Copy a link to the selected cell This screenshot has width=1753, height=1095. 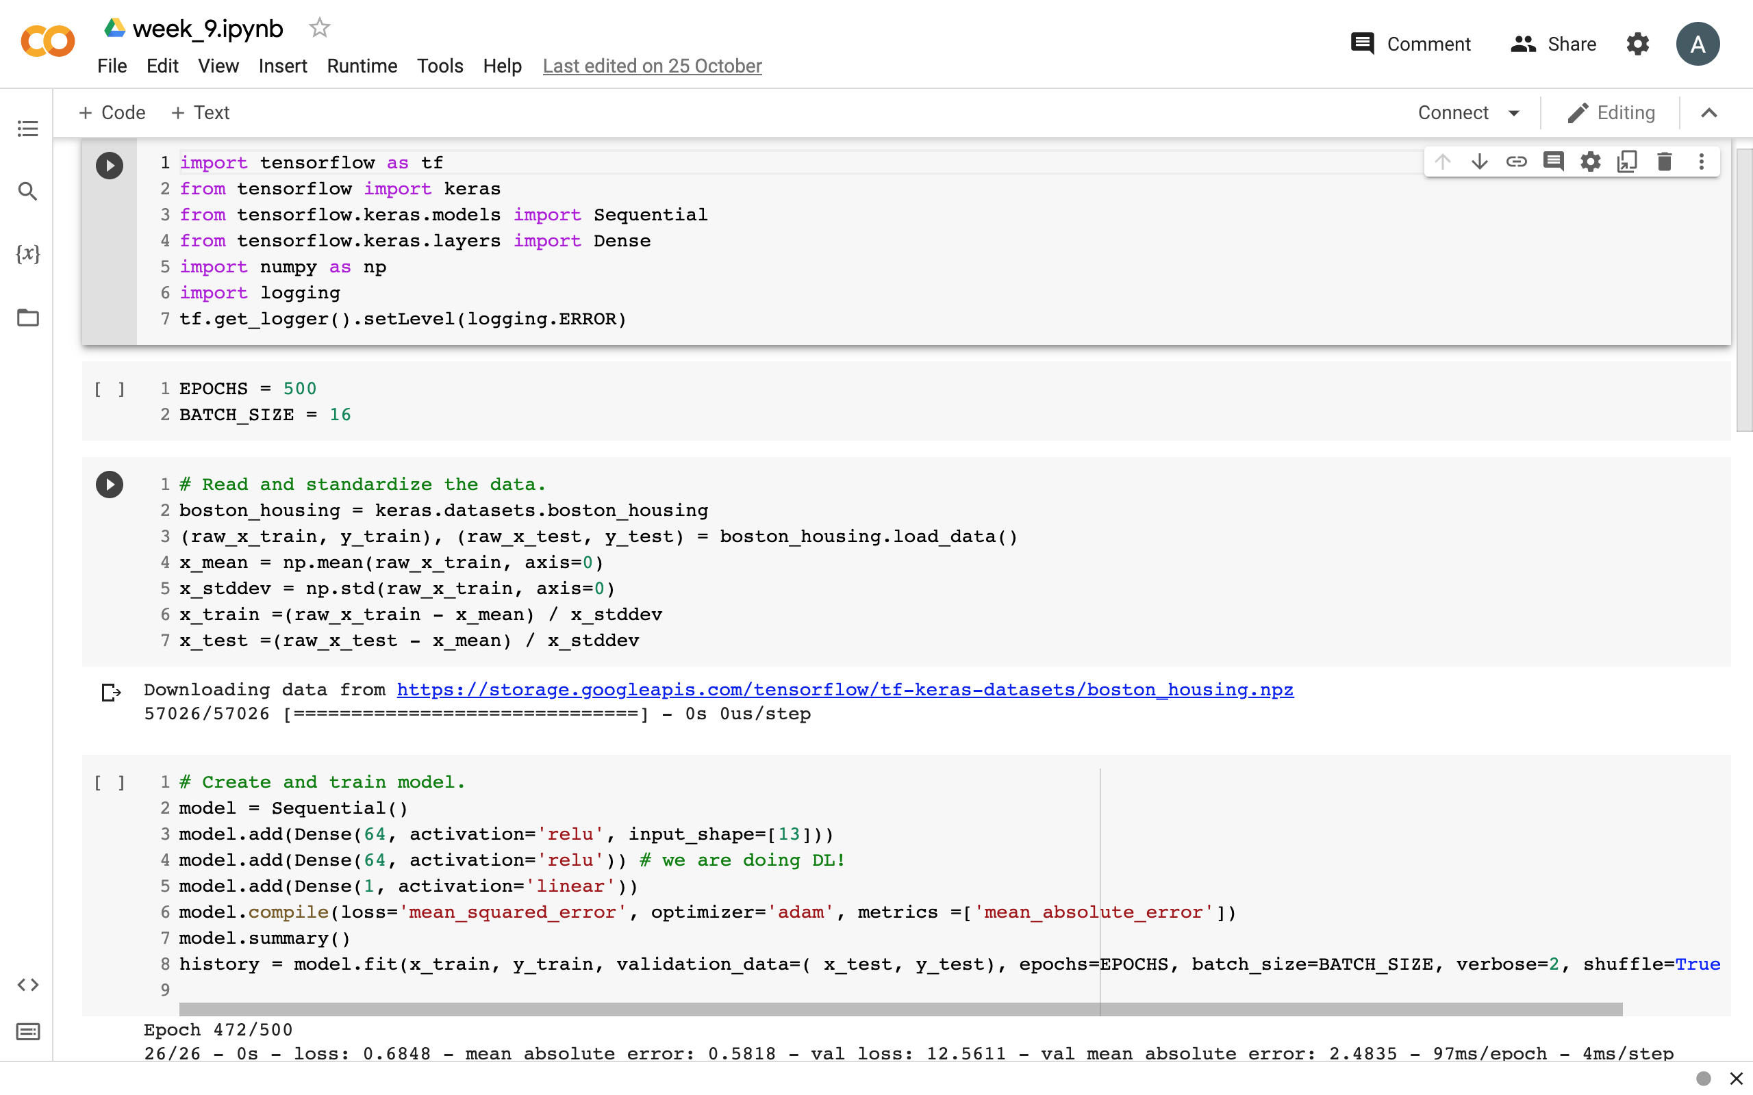point(1517,162)
